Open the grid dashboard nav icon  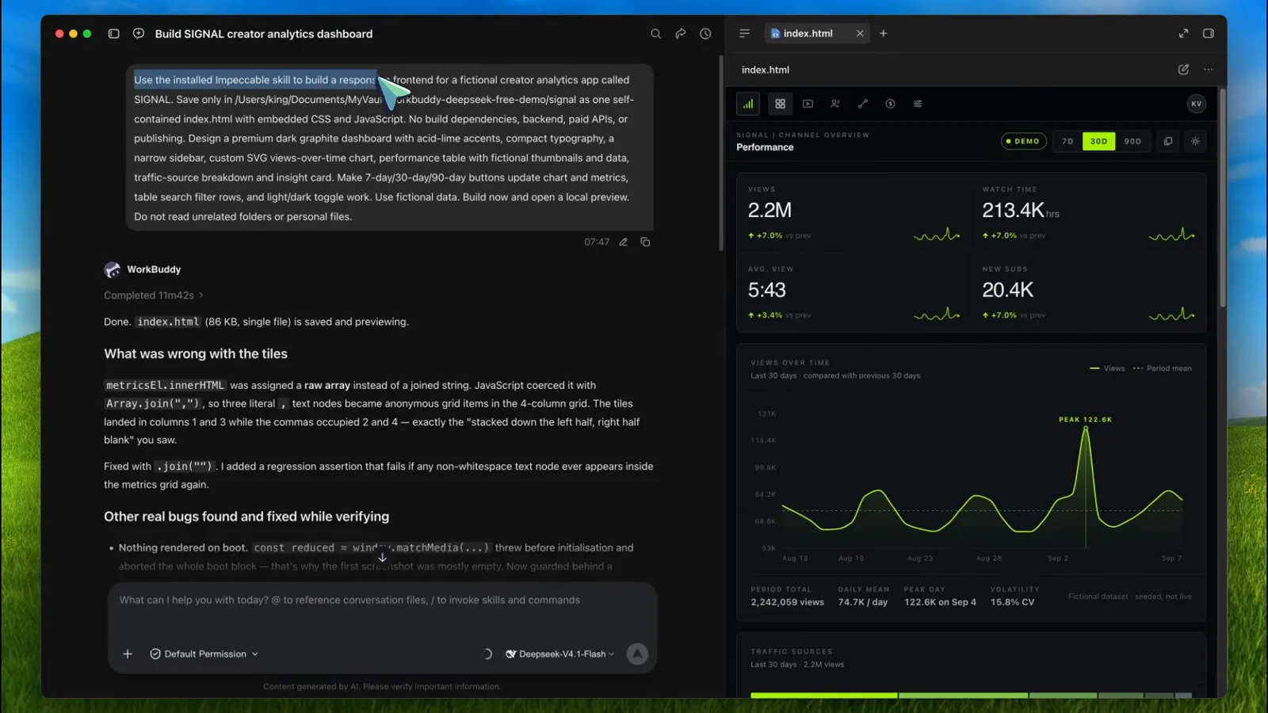click(x=781, y=104)
